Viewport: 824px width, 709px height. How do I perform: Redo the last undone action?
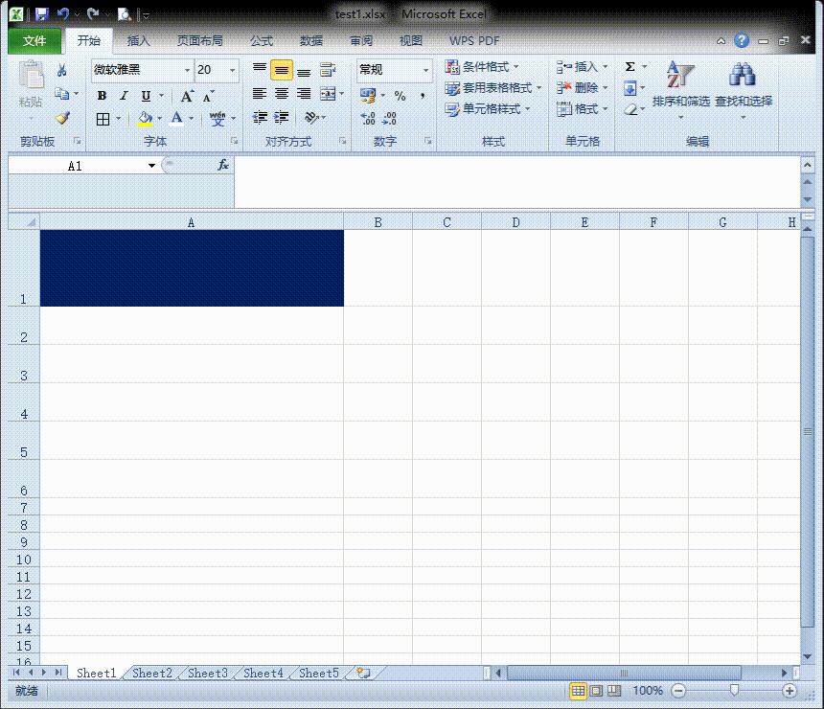93,14
